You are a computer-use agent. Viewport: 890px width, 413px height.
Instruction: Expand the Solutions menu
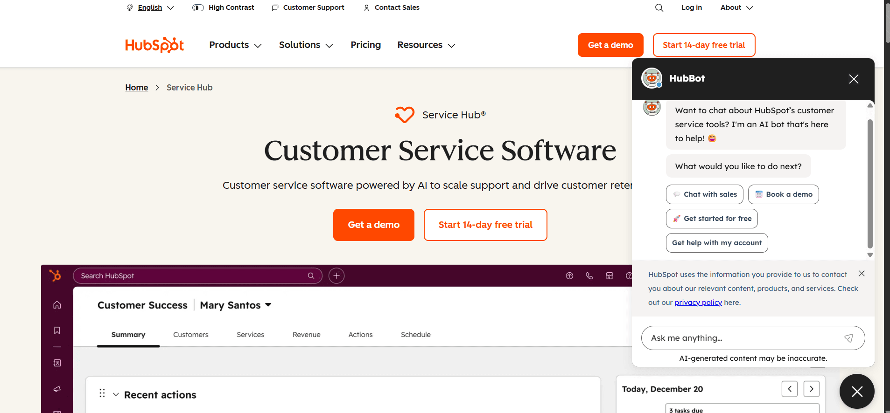click(x=306, y=45)
